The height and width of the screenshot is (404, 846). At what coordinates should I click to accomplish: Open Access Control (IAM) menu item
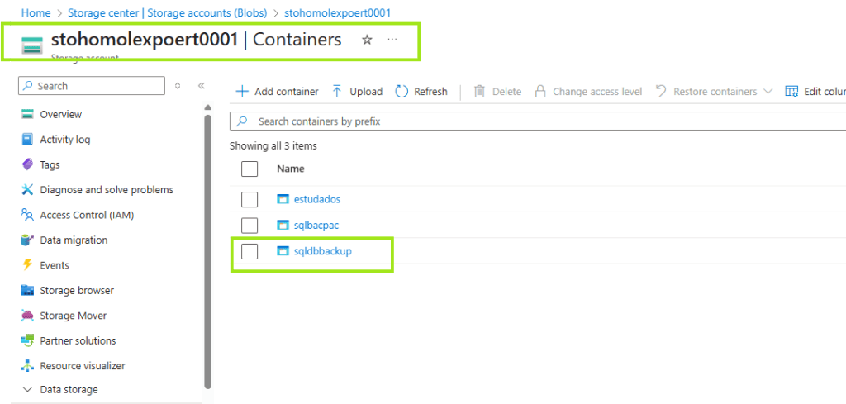point(87,215)
